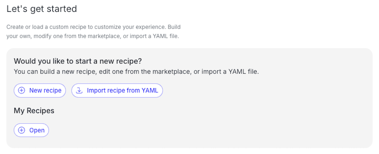Select Import recipe from YAML

tap(117, 91)
